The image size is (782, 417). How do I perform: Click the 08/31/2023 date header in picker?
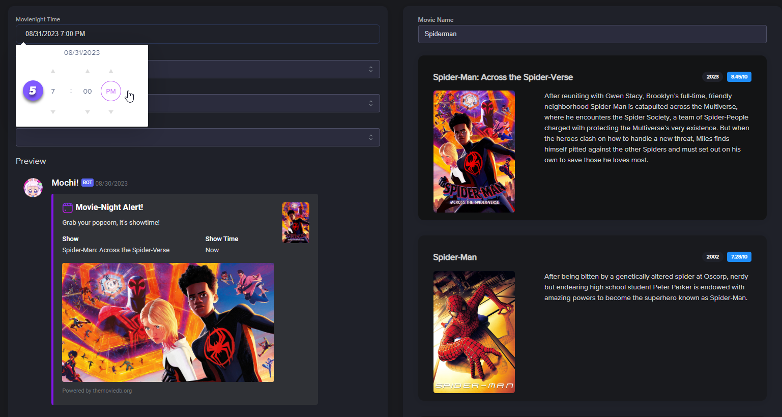click(82, 53)
